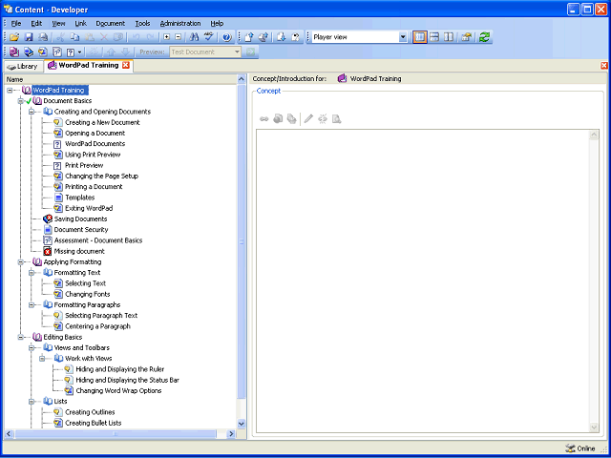Close all tabs with the right-side red X
Screen dimensions: 611x458
(604, 66)
